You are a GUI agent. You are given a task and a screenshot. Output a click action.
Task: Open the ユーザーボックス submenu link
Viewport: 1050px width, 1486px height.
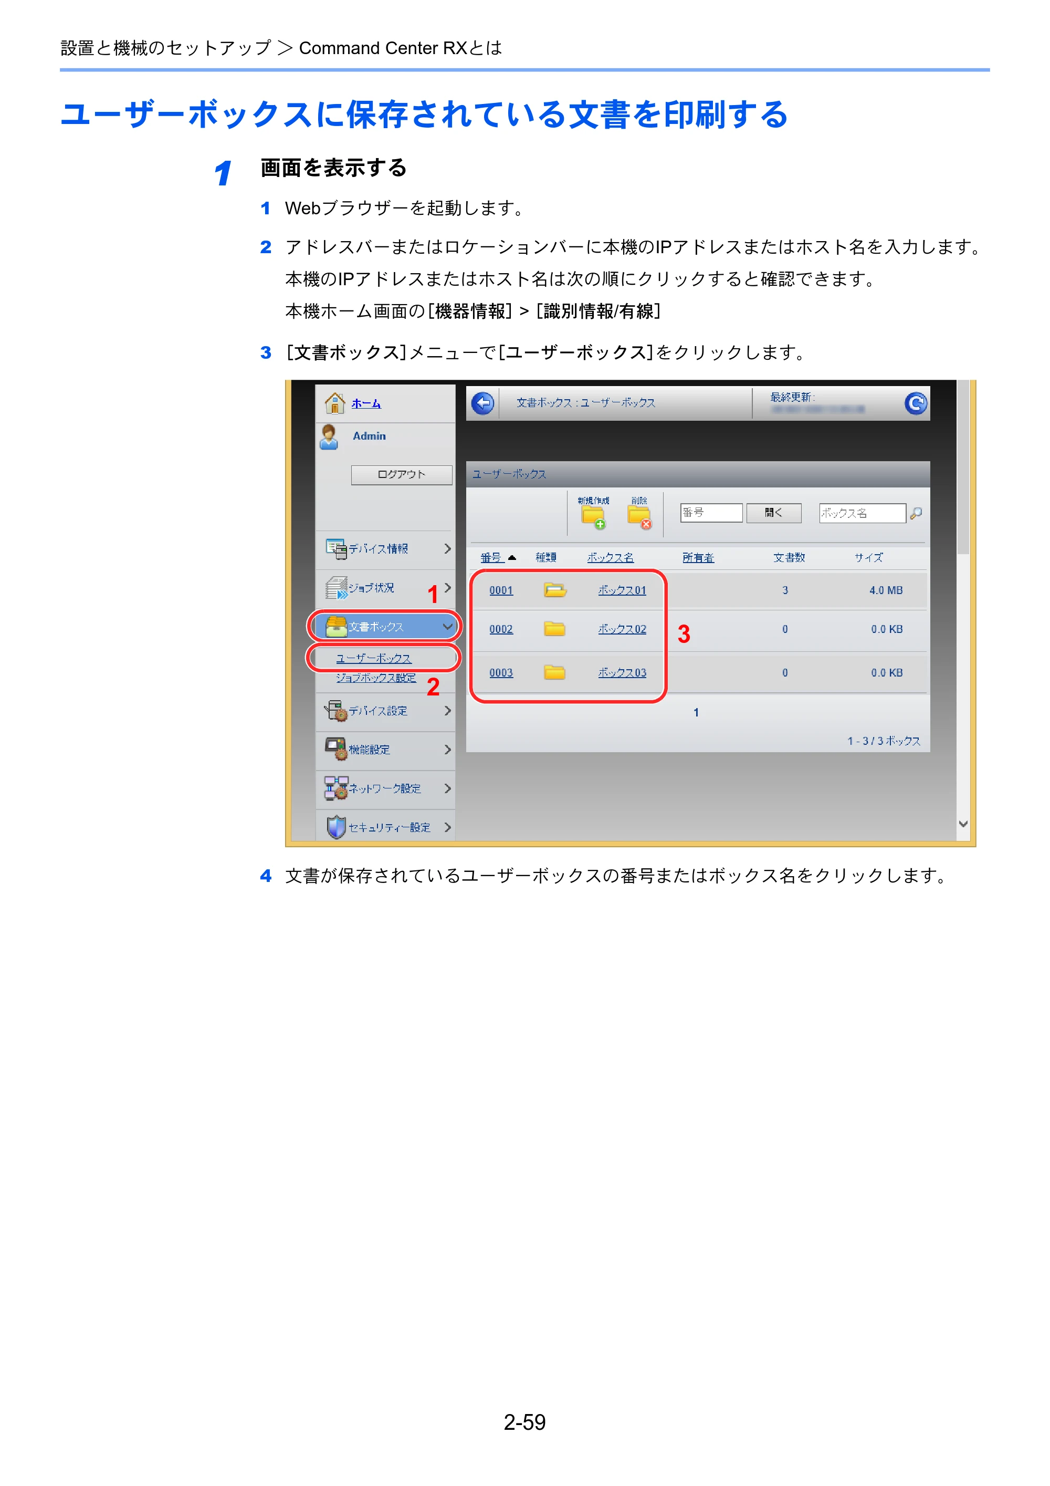tap(373, 658)
